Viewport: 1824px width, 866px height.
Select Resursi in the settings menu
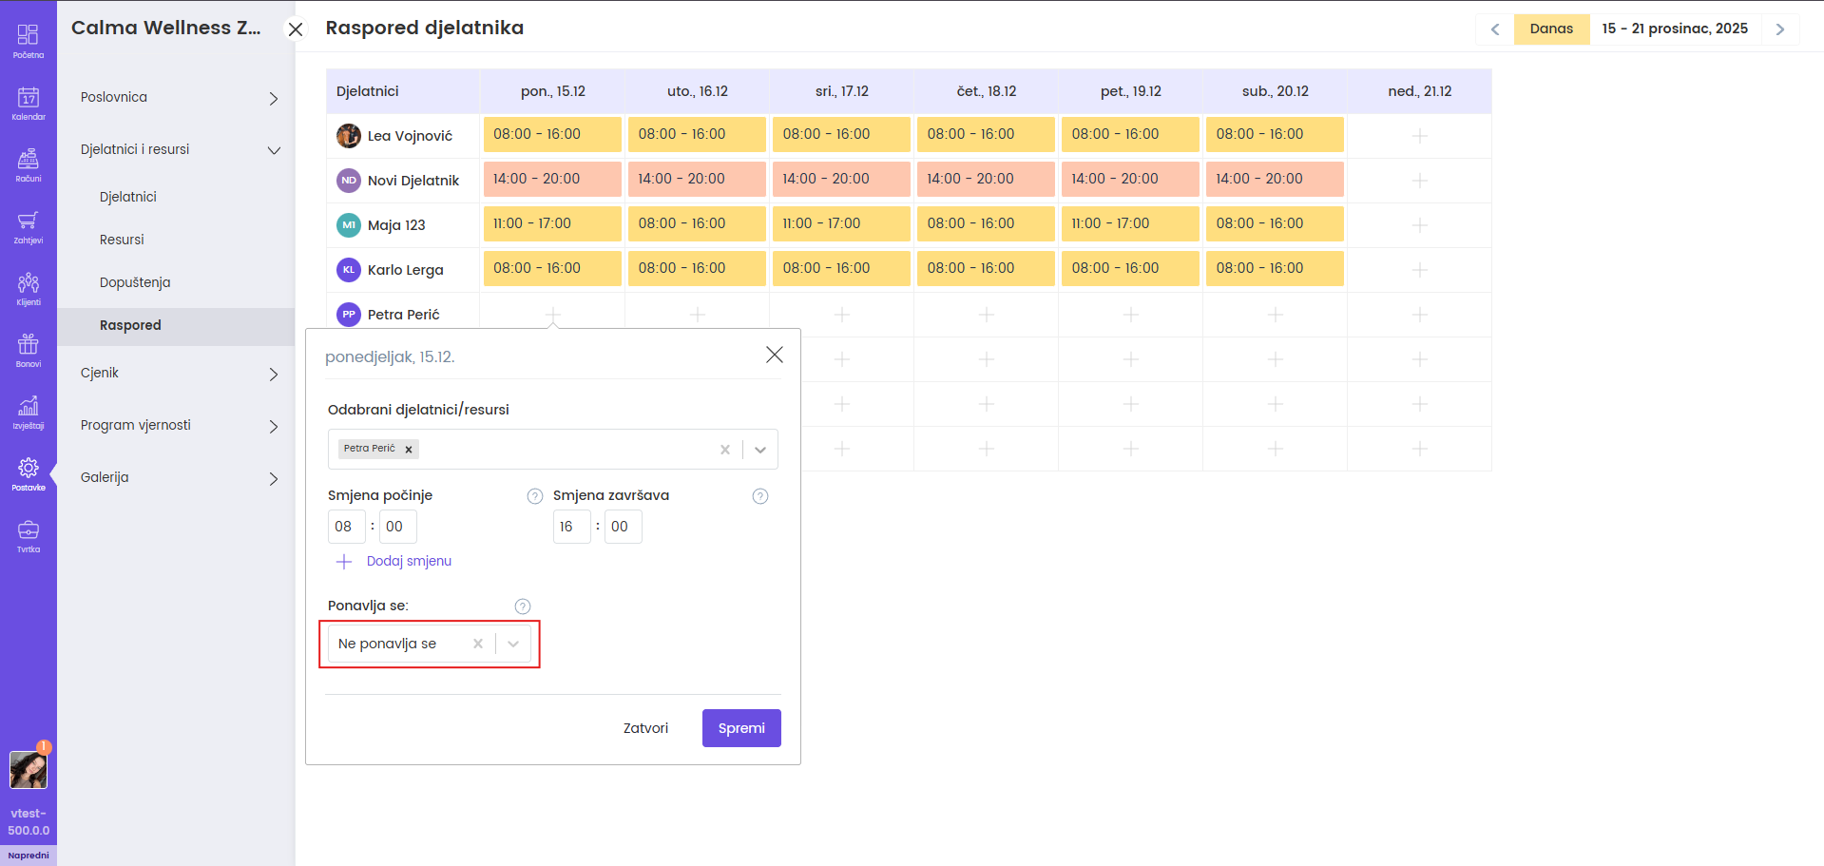tap(122, 240)
